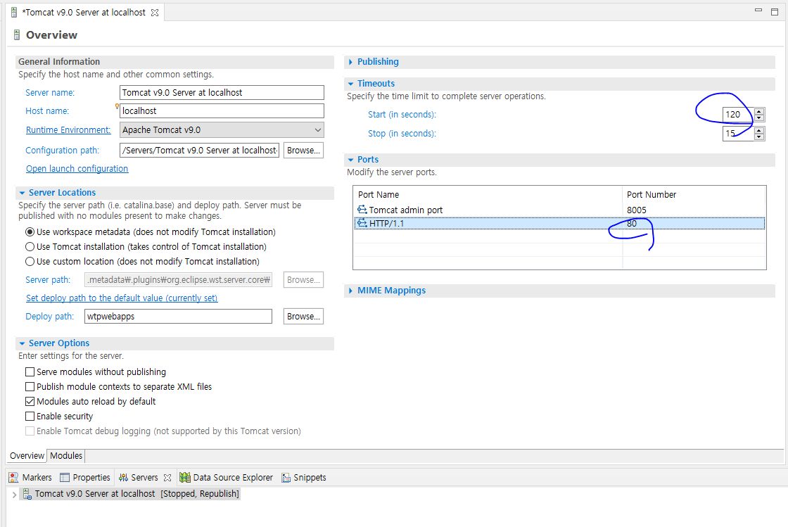Switch to the Overview tab
Image resolution: width=788 pixels, height=527 pixels.
tap(27, 456)
